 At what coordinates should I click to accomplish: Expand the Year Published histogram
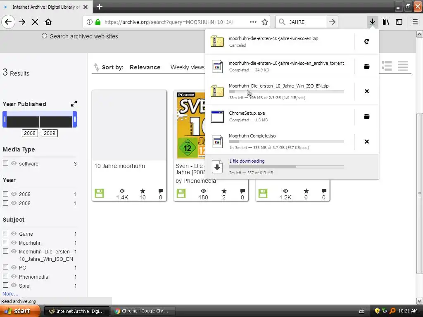click(74, 104)
